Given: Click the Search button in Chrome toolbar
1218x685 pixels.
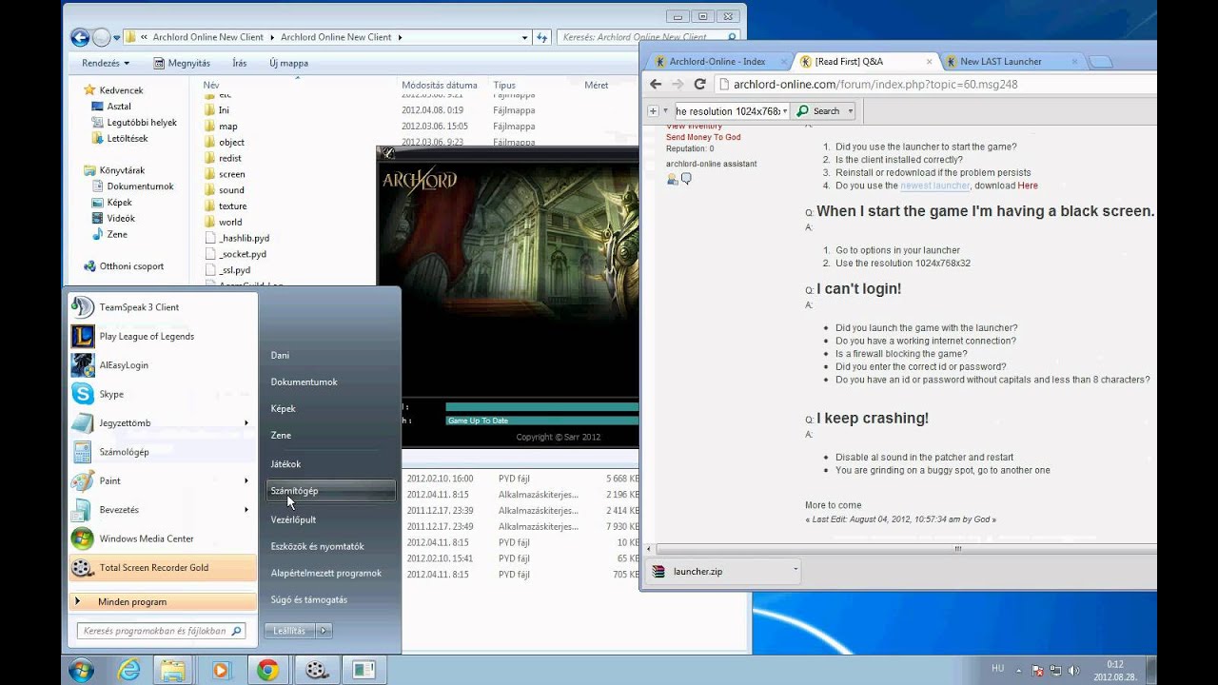Looking at the screenshot, I should coord(819,111).
